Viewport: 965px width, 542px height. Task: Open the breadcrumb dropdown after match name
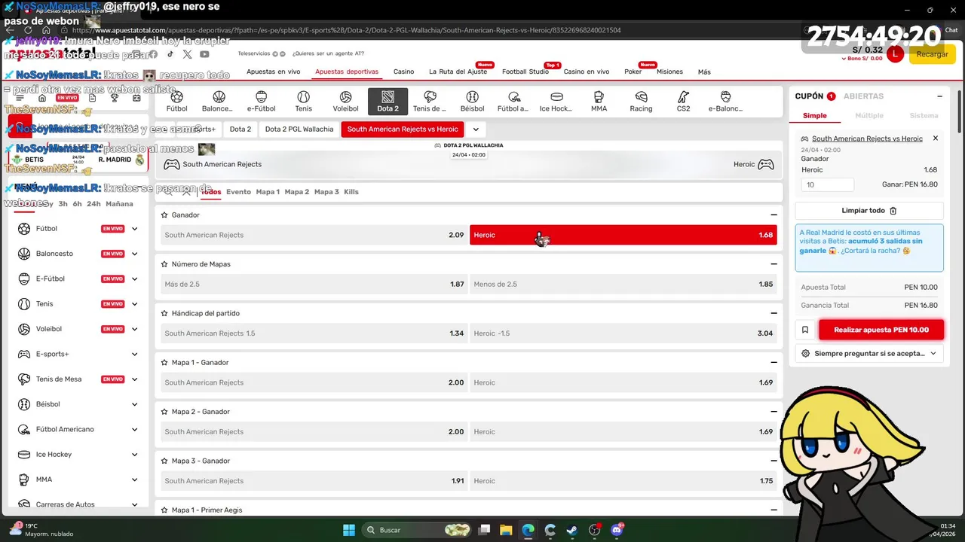tap(476, 129)
